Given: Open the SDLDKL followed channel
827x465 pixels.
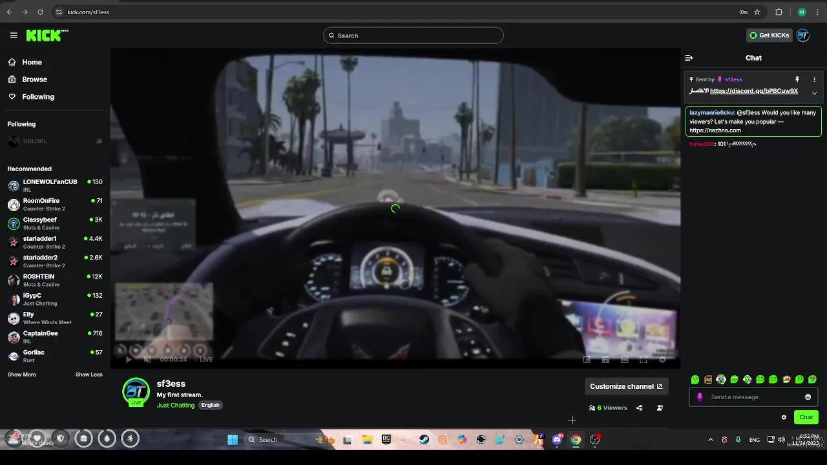Looking at the screenshot, I should coord(55,141).
